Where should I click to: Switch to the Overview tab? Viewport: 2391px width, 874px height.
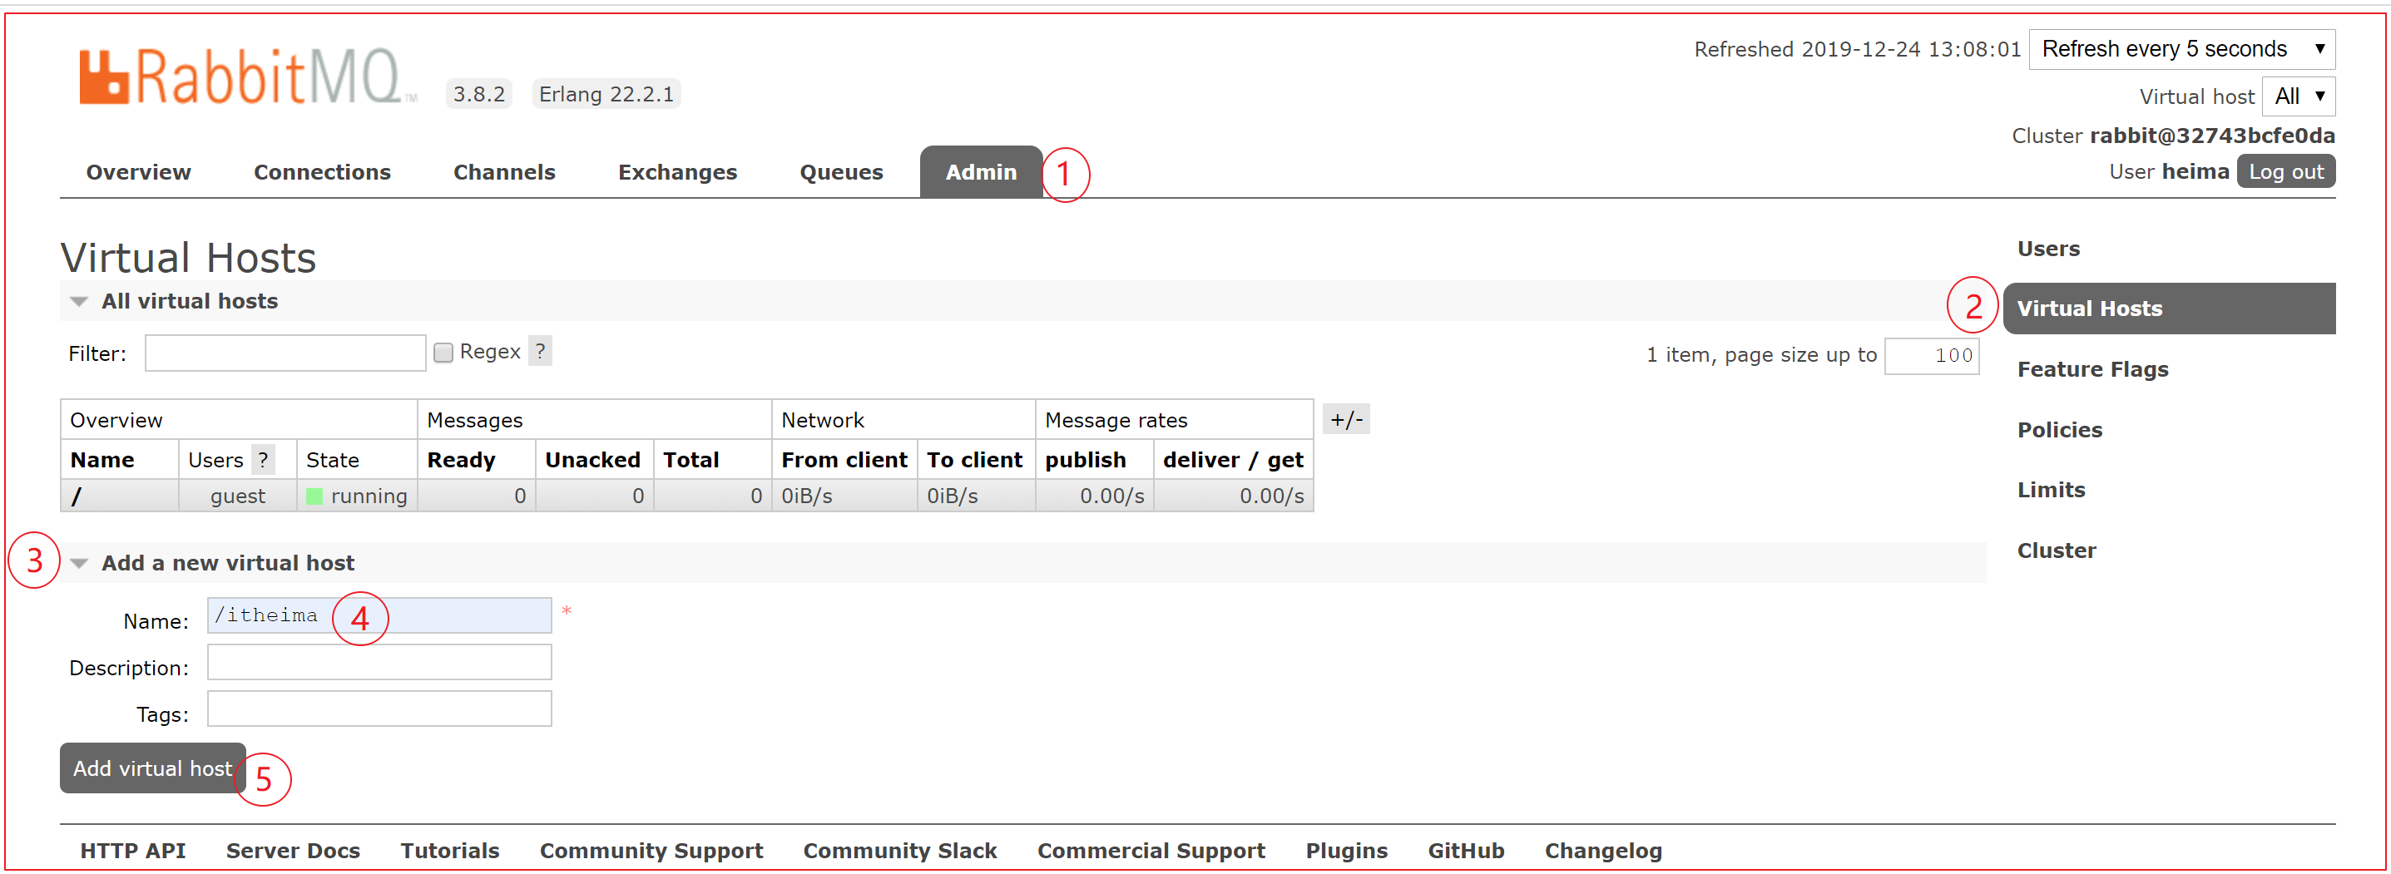point(138,171)
